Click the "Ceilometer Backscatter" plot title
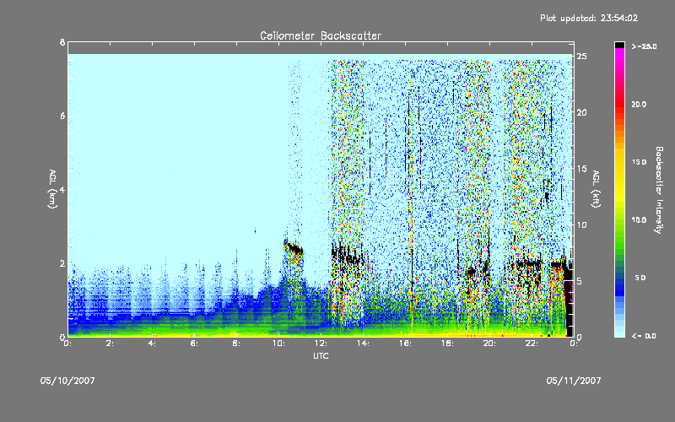 click(321, 35)
